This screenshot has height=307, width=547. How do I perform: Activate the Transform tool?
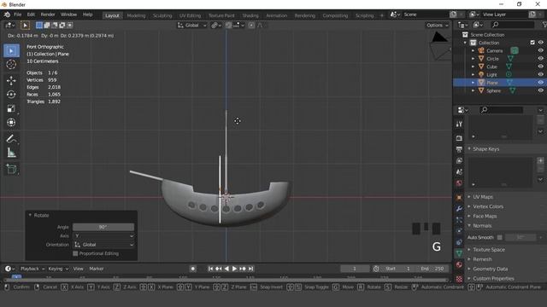pos(11,123)
